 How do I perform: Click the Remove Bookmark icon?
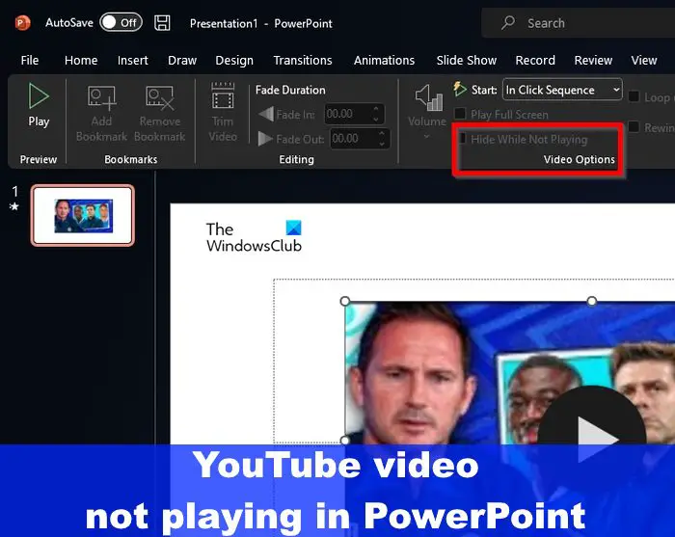(x=159, y=99)
